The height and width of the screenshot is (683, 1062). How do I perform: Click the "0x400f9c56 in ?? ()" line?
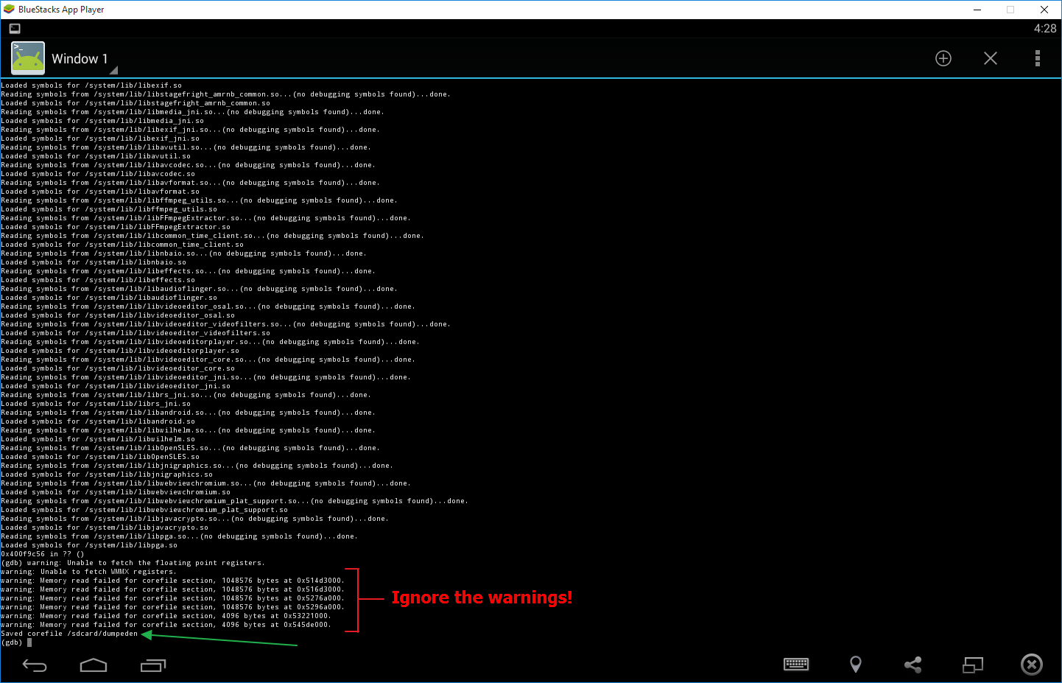[43, 554]
